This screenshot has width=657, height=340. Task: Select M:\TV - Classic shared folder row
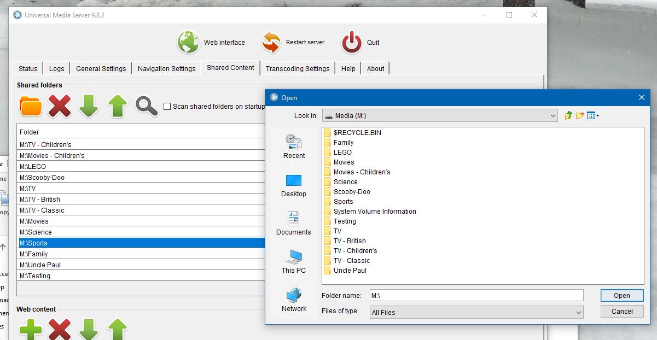point(141,210)
